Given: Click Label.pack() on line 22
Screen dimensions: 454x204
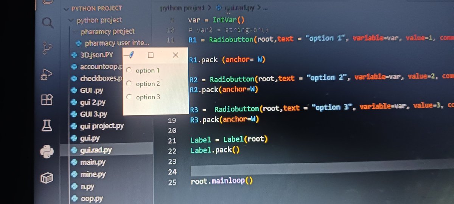Looking at the screenshot, I should (215, 150).
